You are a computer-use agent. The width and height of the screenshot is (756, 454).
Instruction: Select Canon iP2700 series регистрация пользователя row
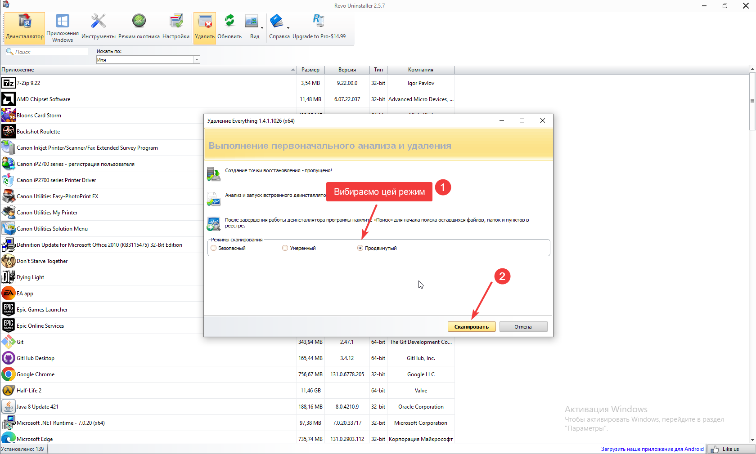tap(102, 164)
